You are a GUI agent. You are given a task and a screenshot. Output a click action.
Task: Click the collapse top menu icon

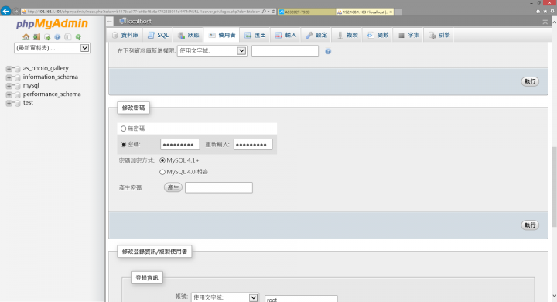pos(545,22)
